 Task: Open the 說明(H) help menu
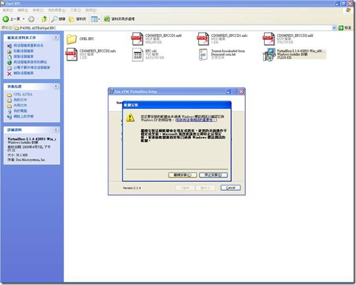(x=91, y=10)
